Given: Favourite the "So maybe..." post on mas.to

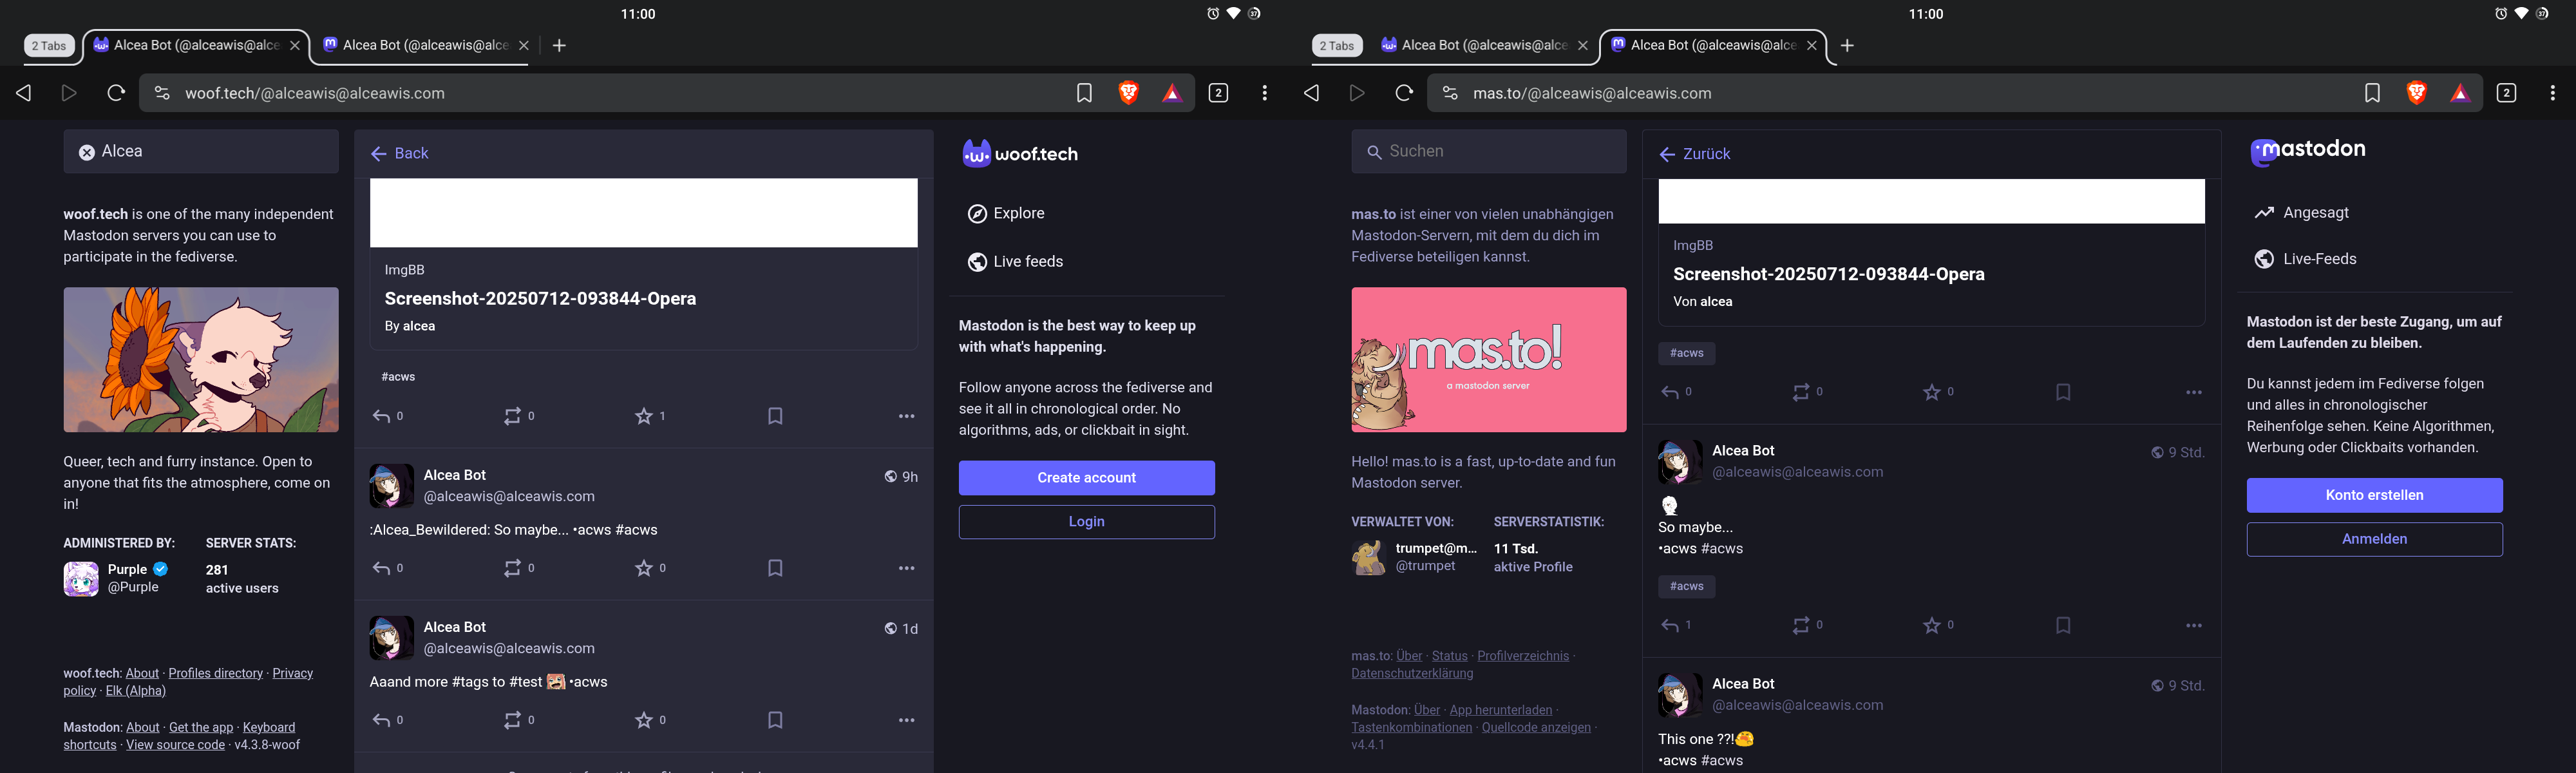Looking at the screenshot, I should point(1932,625).
